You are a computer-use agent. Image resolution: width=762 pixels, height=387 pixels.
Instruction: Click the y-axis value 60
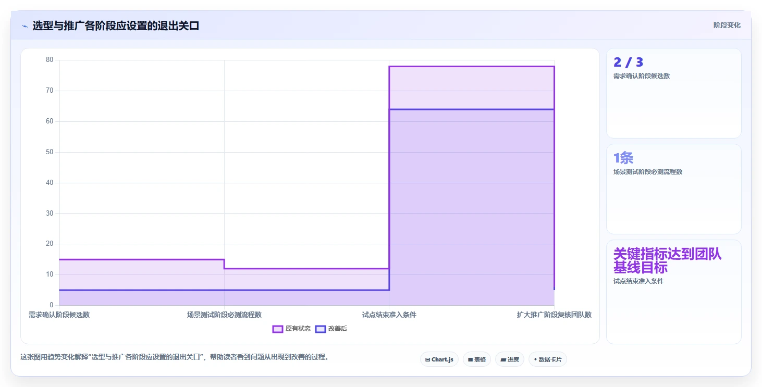coord(50,121)
